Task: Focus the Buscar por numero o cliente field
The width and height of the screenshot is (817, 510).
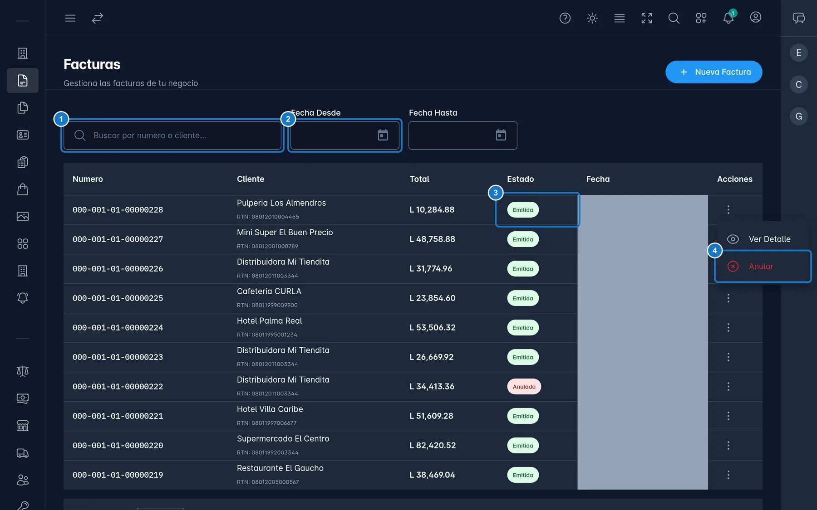Action: click(172, 136)
